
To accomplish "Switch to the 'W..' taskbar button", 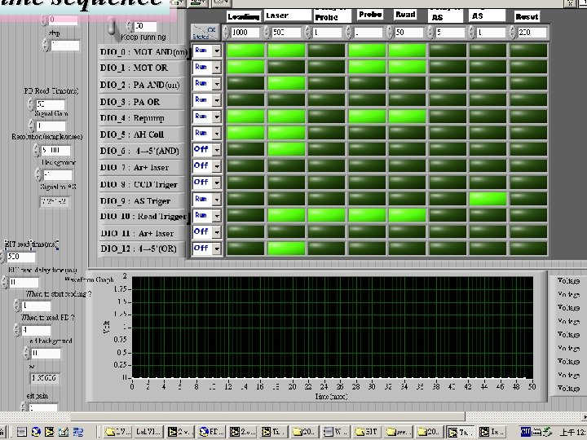I will click(336, 432).
